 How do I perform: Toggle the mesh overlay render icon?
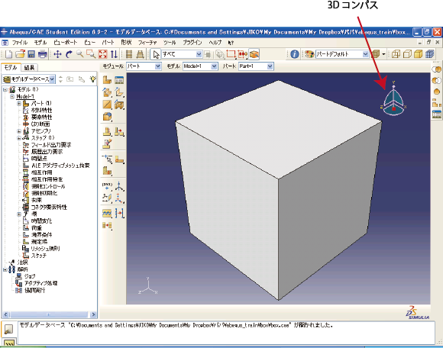click(429, 54)
